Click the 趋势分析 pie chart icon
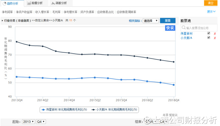Screen dimensions: 220x126 (4, 4)
